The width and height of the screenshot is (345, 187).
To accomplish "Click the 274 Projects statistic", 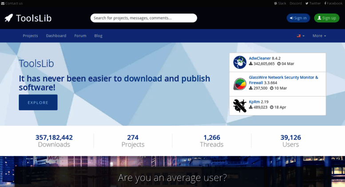I will (133, 141).
